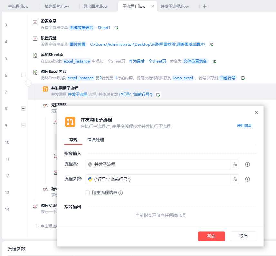Screen dimensions: 276x256
Task: Click info icon beside 流程参数 field
Action: 247,179
